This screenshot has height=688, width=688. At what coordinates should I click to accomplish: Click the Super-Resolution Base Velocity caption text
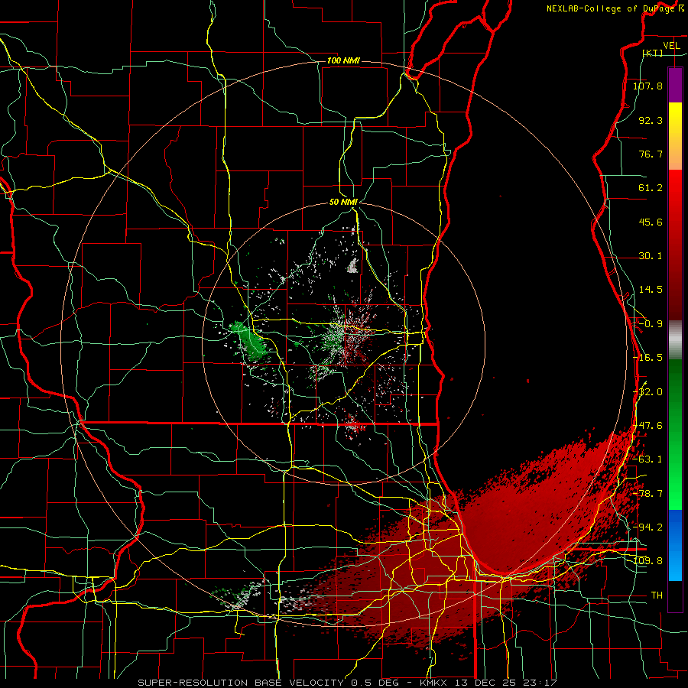point(347,683)
